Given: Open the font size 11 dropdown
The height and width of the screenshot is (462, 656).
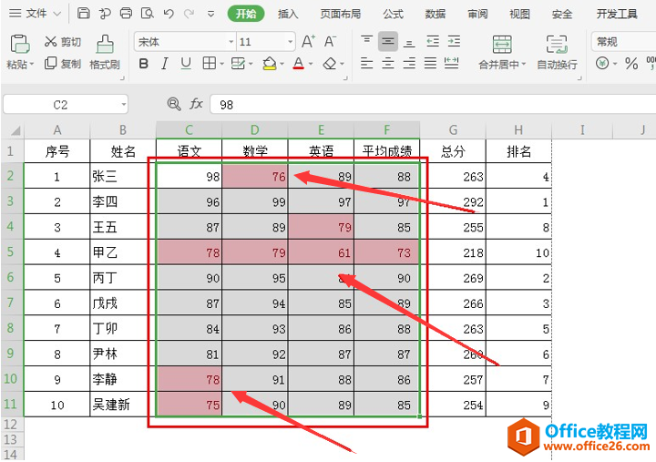Looking at the screenshot, I should pyautogui.click(x=290, y=42).
